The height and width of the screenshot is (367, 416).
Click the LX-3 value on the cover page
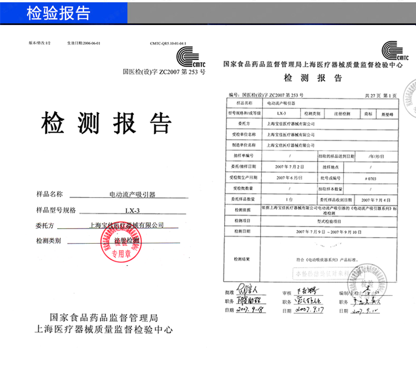pyautogui.click(x=133, y=210)
